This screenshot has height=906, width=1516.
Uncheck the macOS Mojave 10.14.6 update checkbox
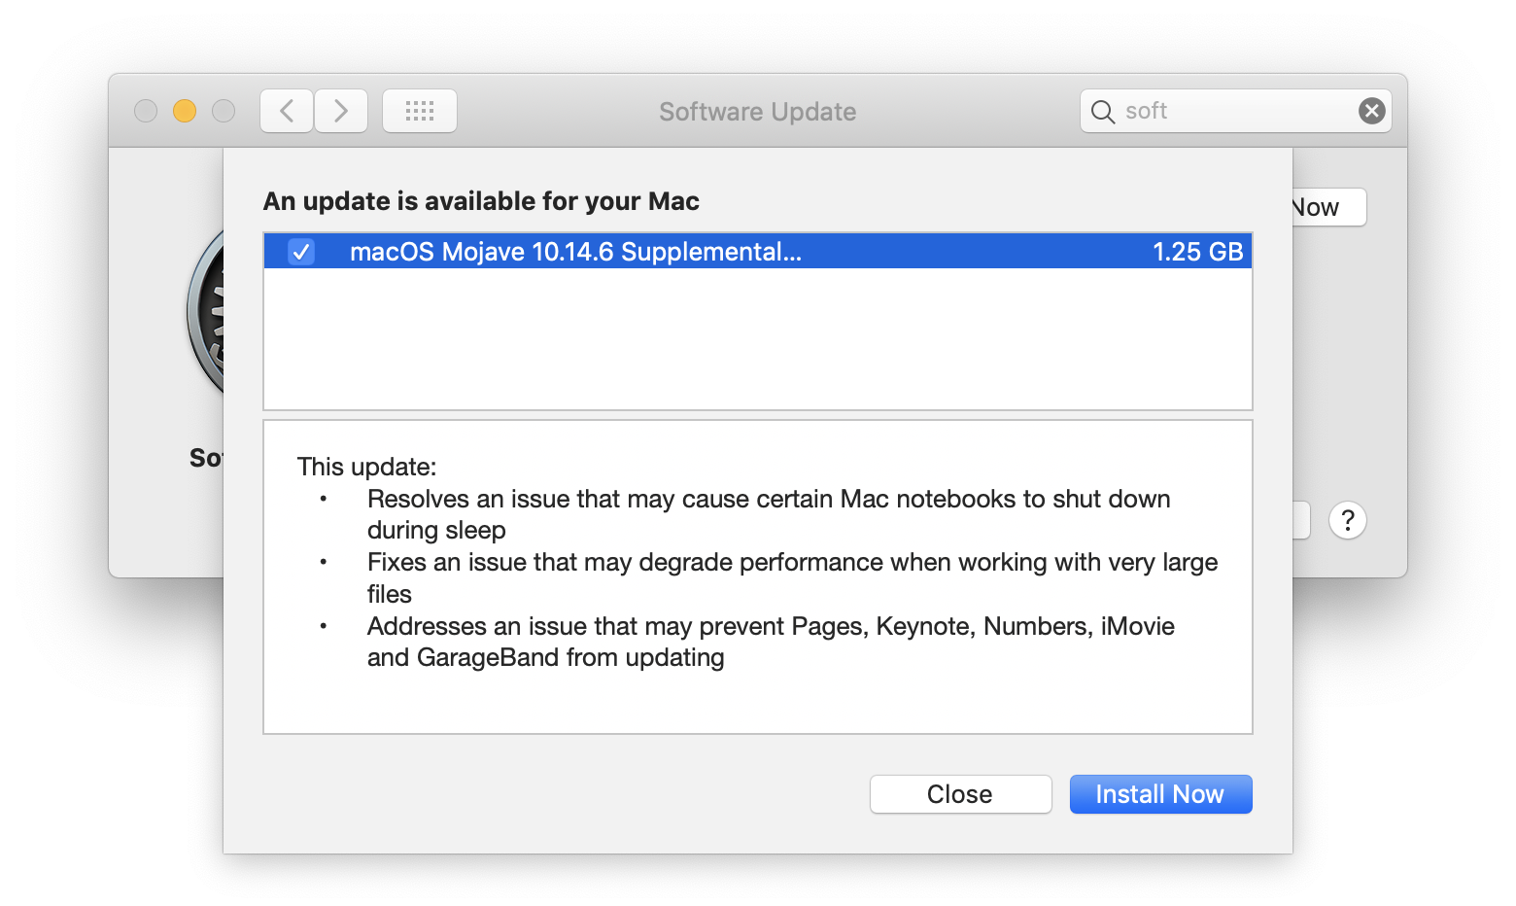click(301, 252)
